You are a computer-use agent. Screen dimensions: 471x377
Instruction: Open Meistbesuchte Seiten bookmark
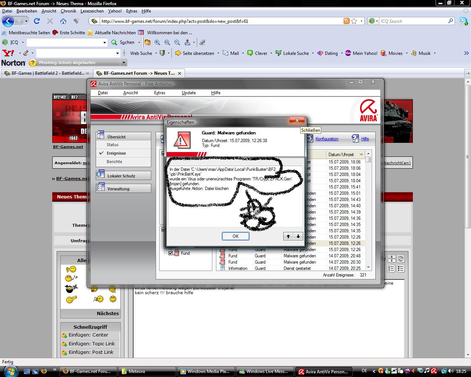(26, 32)
